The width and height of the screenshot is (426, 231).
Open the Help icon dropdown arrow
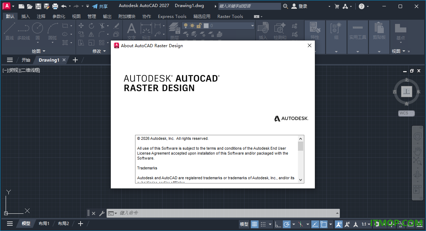[368, 6]
